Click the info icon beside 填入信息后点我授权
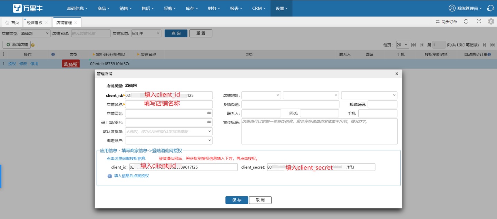Viewport: 497px width, 219px height. [110, 176]
